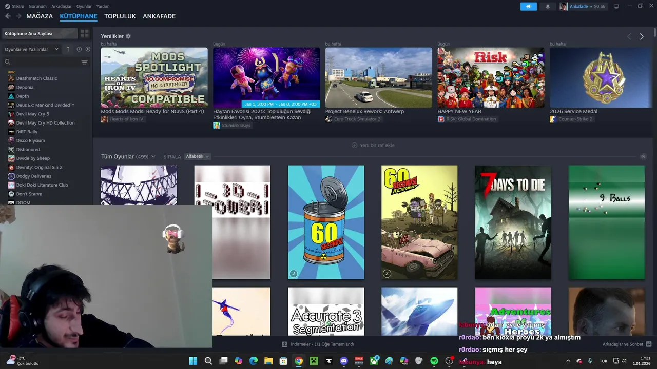The width and height of the screenshot is (657, 369).
Task: Open the 2026 Service Medal news thumbnail
Action: [x=601, y=77]
